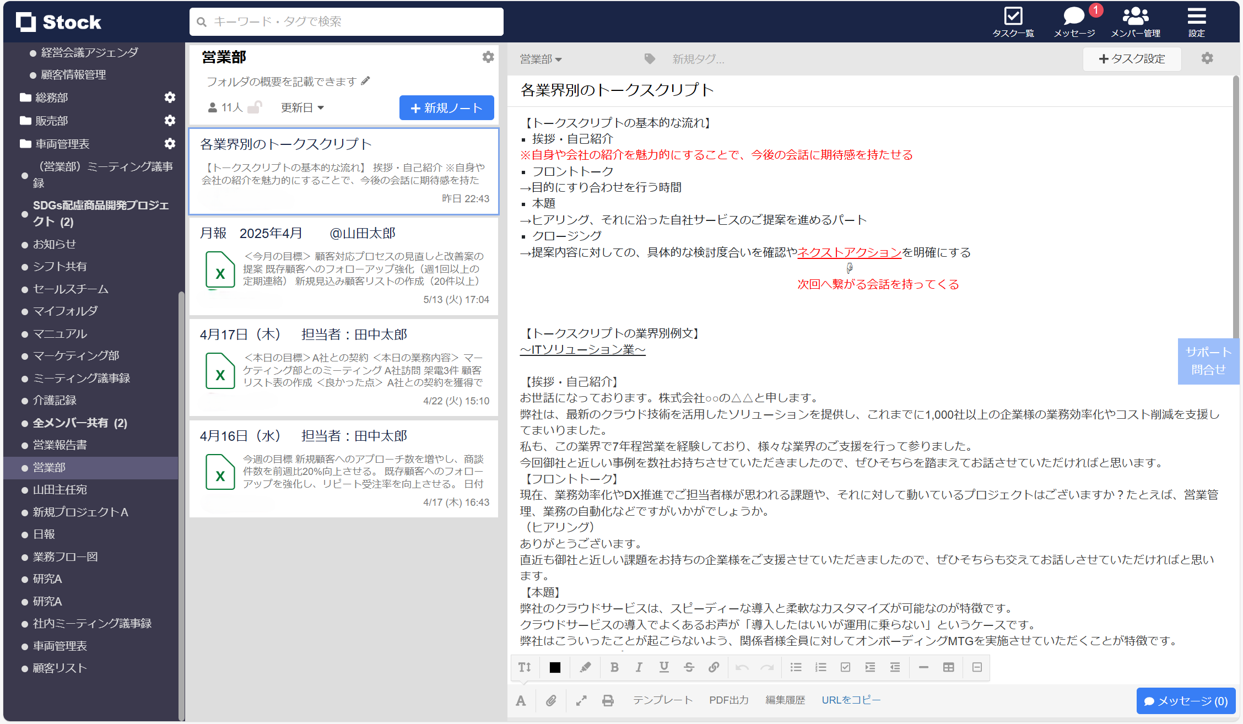This screenshot has height=724, width=1243.
Task: Copy the note URL via URLをコピー
Action: [851, 700]
